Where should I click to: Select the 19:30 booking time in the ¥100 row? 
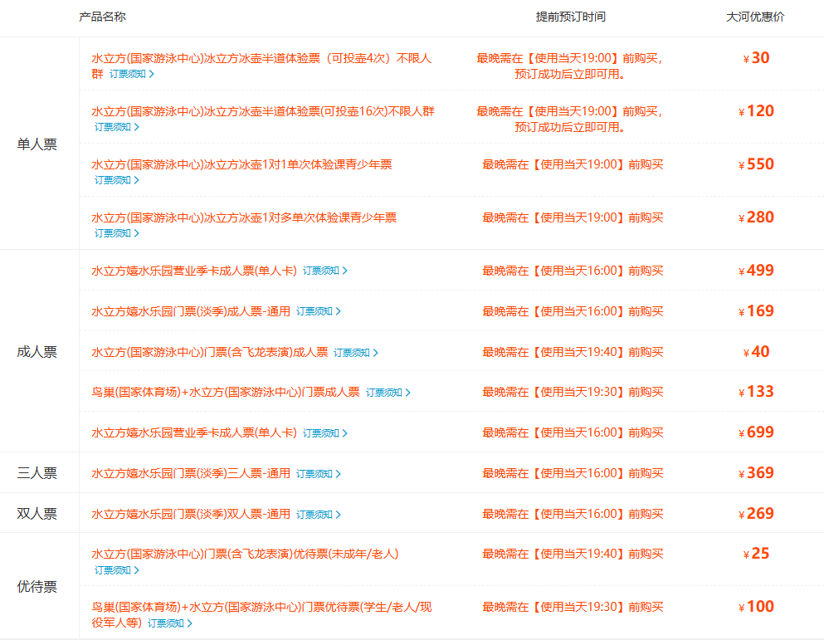click(573, 608)
